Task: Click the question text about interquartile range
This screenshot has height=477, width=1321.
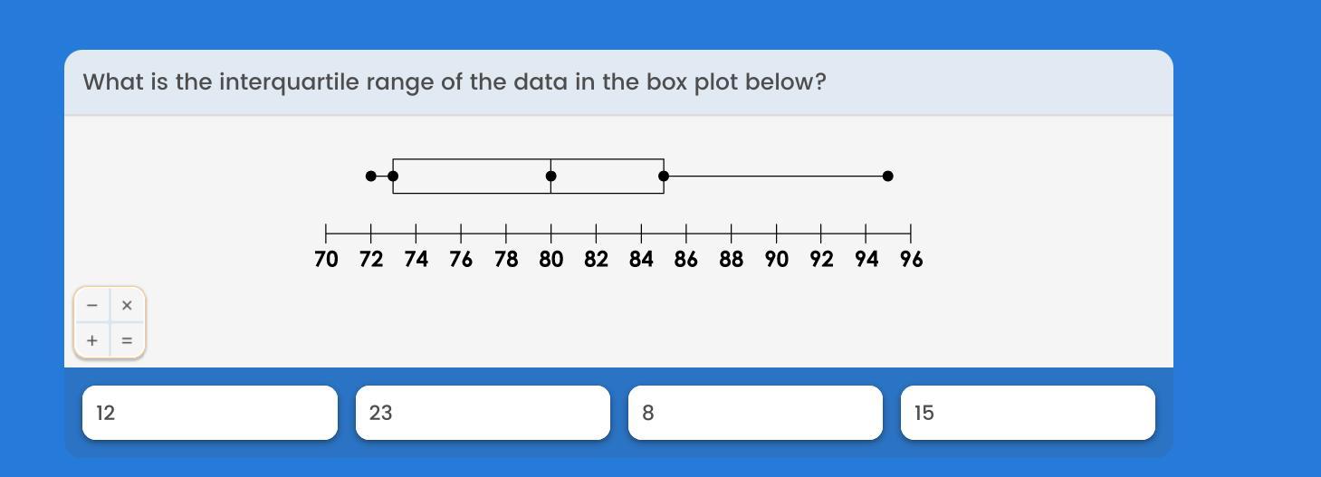Action: coord(455,82)
